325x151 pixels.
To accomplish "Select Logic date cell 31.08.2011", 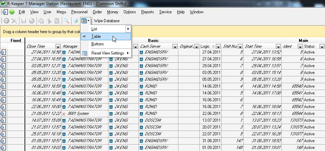I will click(x=211, y=141).
